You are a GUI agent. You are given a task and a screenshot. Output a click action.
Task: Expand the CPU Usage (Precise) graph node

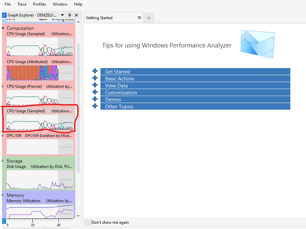3,86
